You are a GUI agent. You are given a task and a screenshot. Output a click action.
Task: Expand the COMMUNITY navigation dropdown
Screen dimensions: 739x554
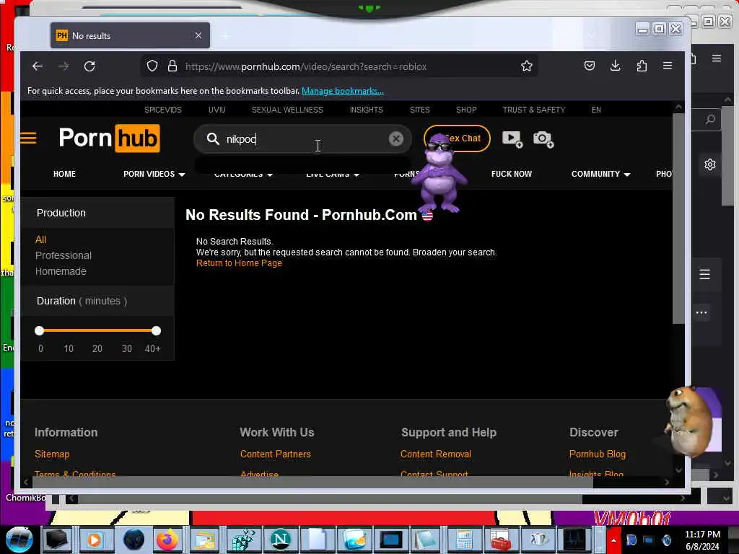600,174
